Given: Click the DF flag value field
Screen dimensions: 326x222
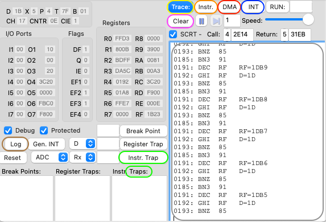Looking at the screenshot, I should (x=86, y=50).
